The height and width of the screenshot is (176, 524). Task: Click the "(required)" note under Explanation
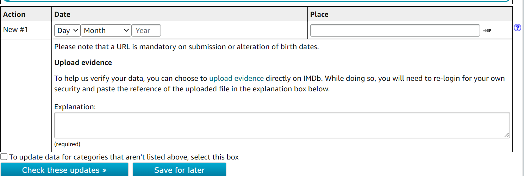coord(67,144)
